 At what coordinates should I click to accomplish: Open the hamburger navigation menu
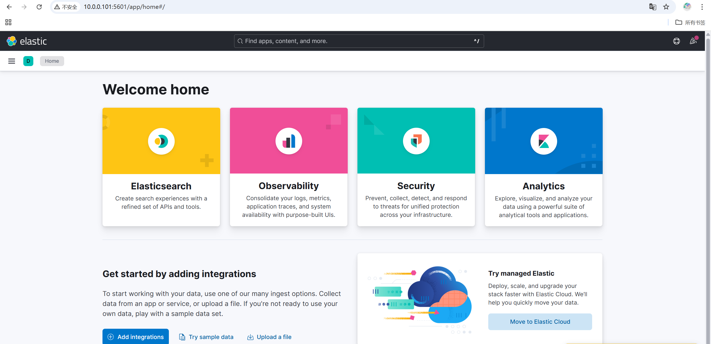(12, 61)
